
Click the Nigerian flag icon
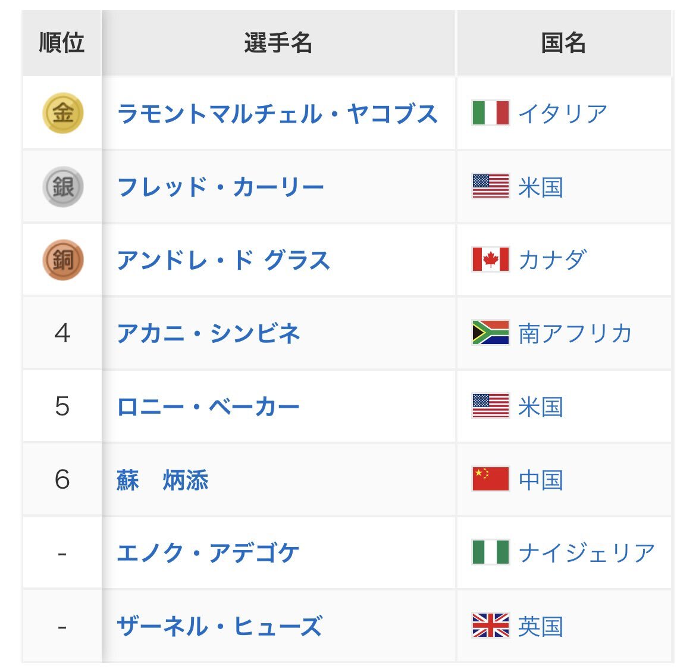point(490,552)
